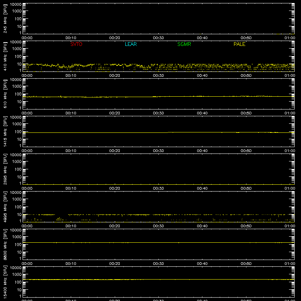Click 00:50 time label under 610 MHz plot
The width and height of the screenshot is (301, 301).
(246, 113)
